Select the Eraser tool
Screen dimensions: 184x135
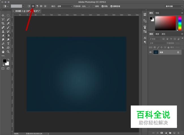click(3, 35)
